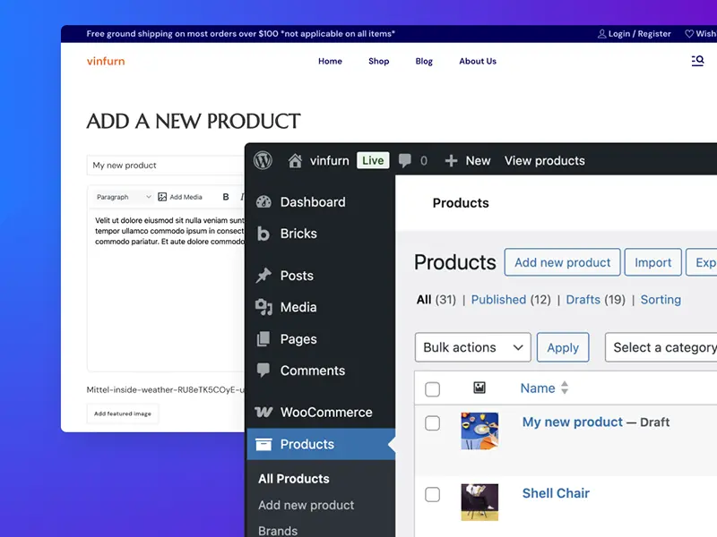
Task: Click the Apply bulk action button
Action: pyautogui.click(x=563, y=347)
